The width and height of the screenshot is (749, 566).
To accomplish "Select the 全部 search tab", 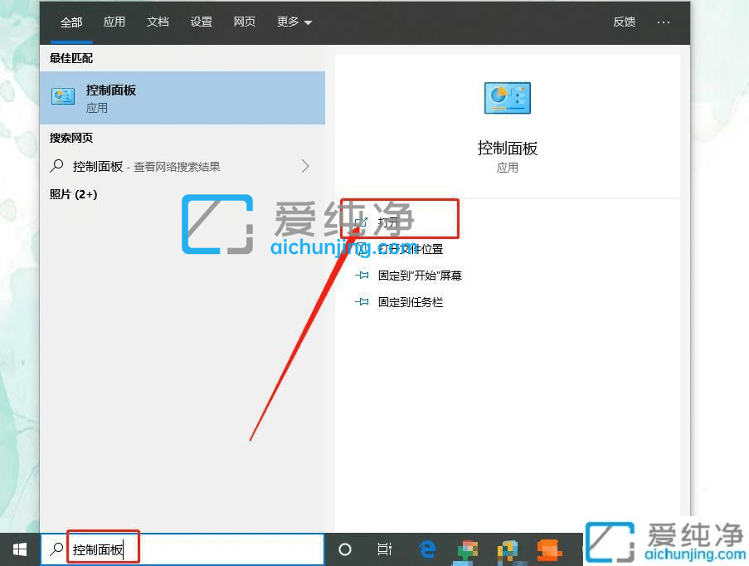I will (x=71, y=22).
